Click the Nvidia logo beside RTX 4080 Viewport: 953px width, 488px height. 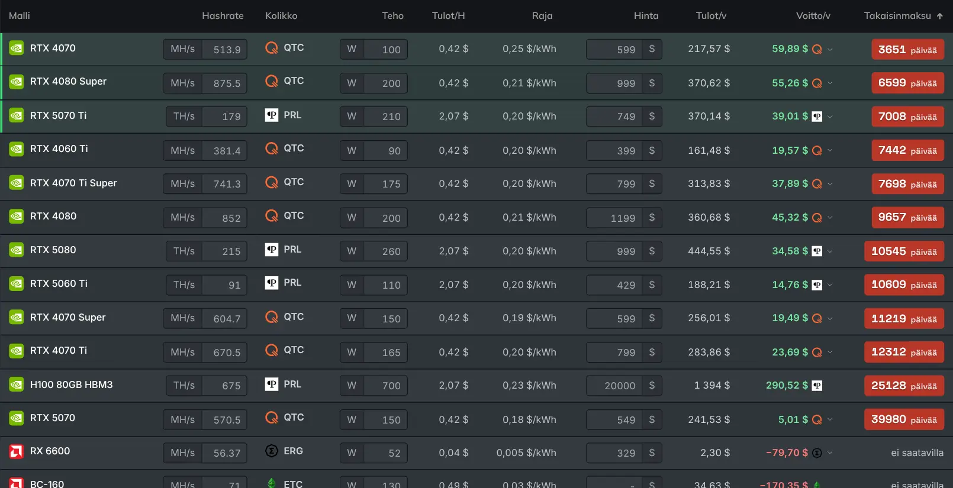[17, 216]
